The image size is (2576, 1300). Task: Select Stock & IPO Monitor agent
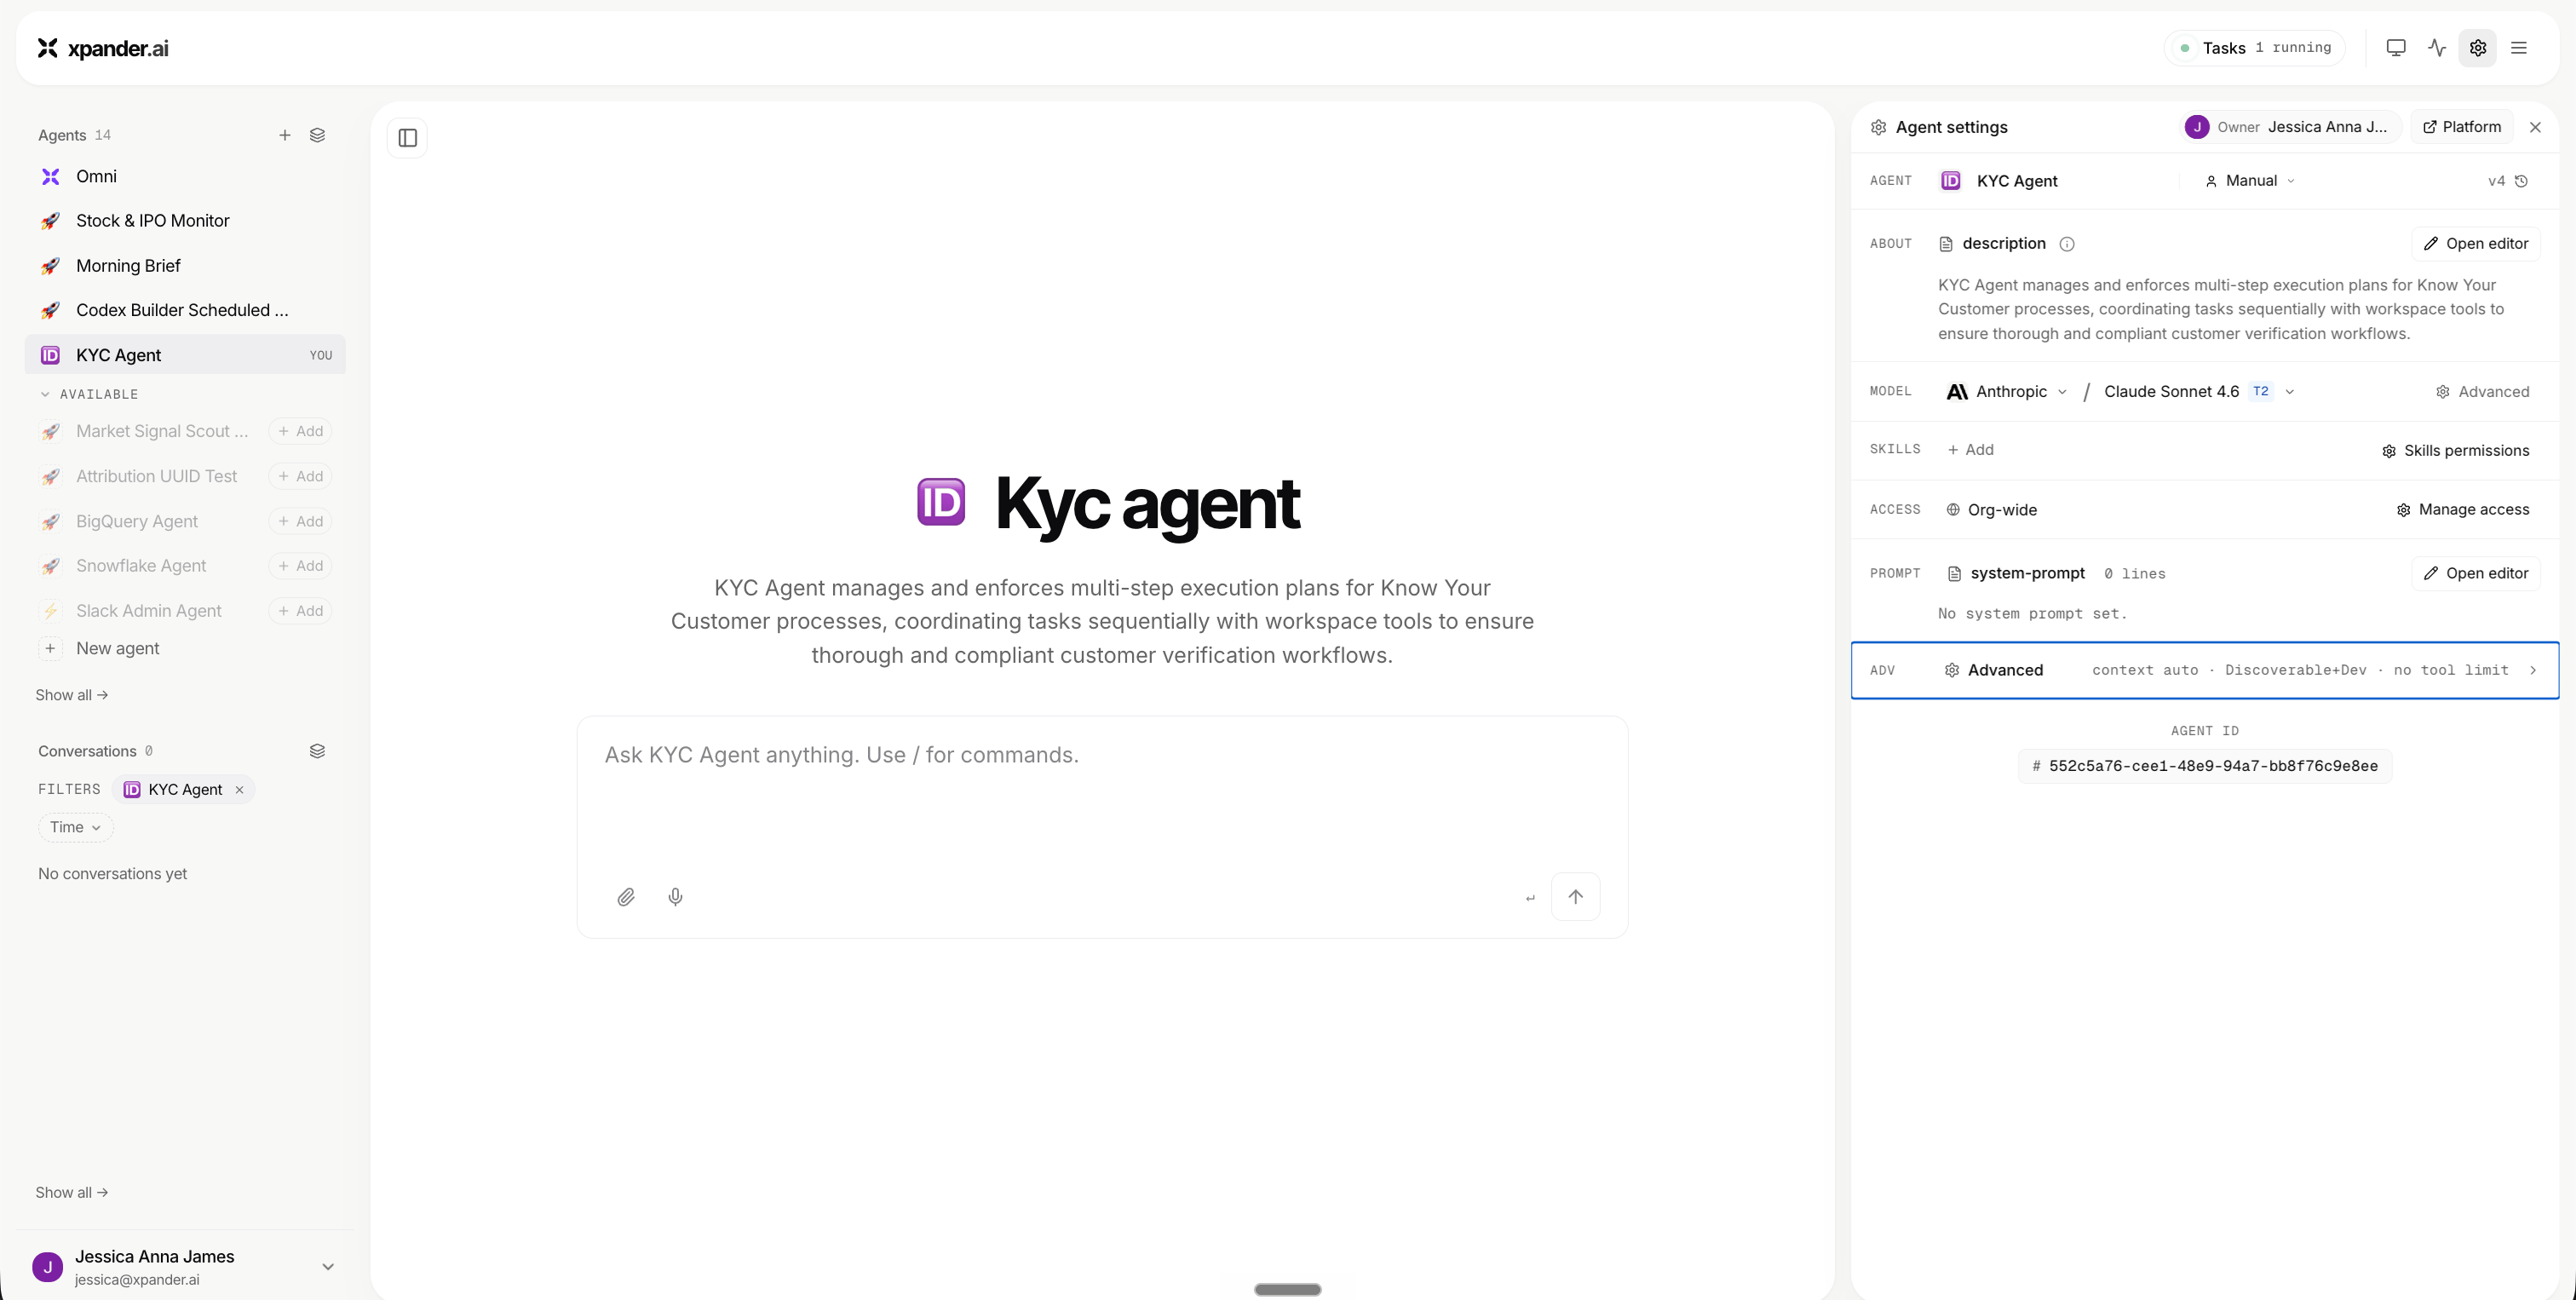coord(185,221)
